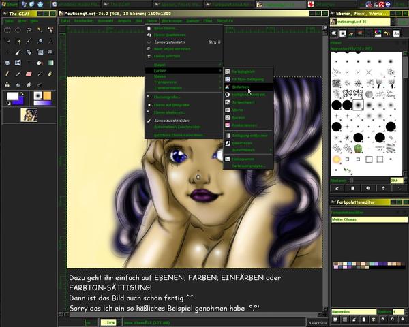Select the green pepper brush in the brush grid
Screen dimensions: 409x327
(358, 149)
